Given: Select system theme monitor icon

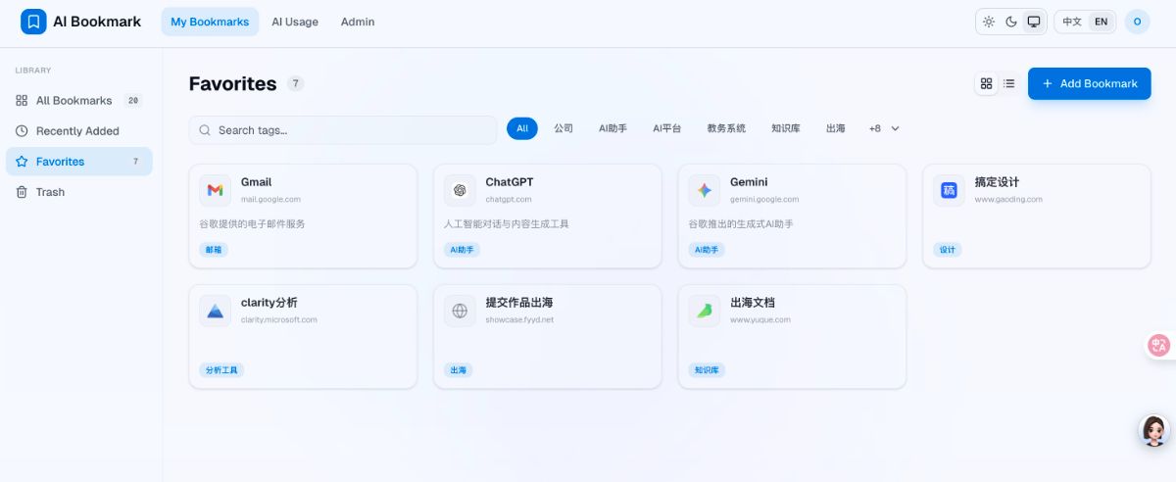Looking at the screenshot, I should [x=1033, y=22].
